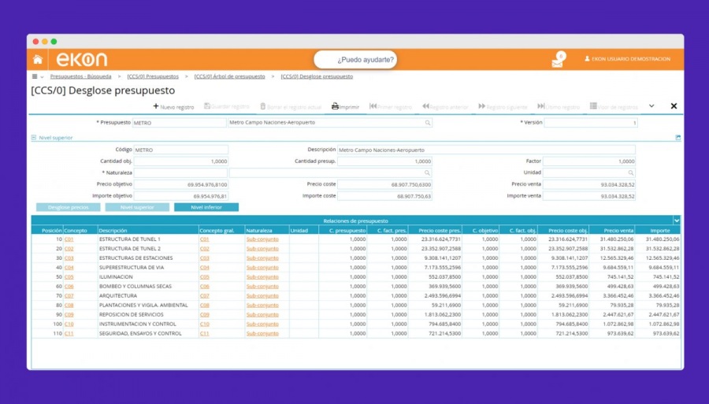Open breadcrumb Presupuestos - Búsqueda
The width and height of the screenshot is (709, 404).
80,76
